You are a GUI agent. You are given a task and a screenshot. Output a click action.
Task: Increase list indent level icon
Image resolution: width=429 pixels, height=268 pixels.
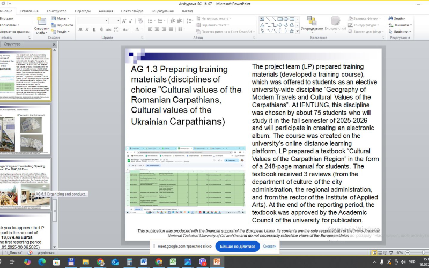(180, 21)
